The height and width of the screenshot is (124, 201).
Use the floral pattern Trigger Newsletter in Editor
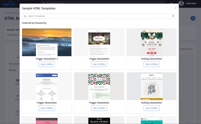[x=99, y=108]
